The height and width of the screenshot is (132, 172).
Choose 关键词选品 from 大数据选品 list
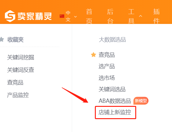pyautogui.click(x=112, y=89)
